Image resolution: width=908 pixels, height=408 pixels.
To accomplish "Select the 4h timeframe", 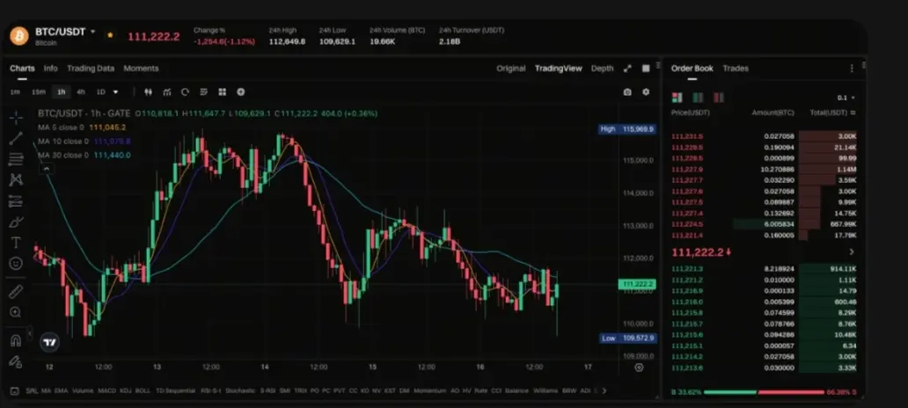I will click(80, 92).
